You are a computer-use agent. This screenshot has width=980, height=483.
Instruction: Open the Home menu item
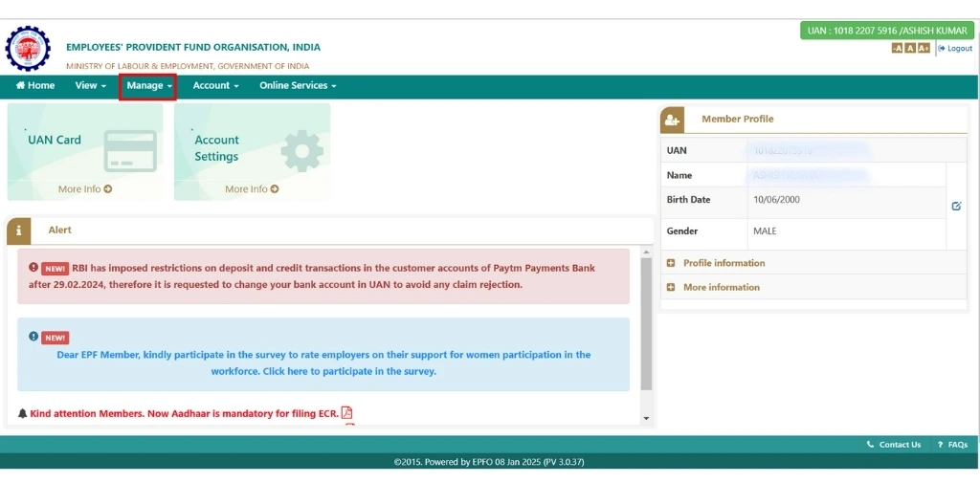pyautogui.click(x=35, y=86)
